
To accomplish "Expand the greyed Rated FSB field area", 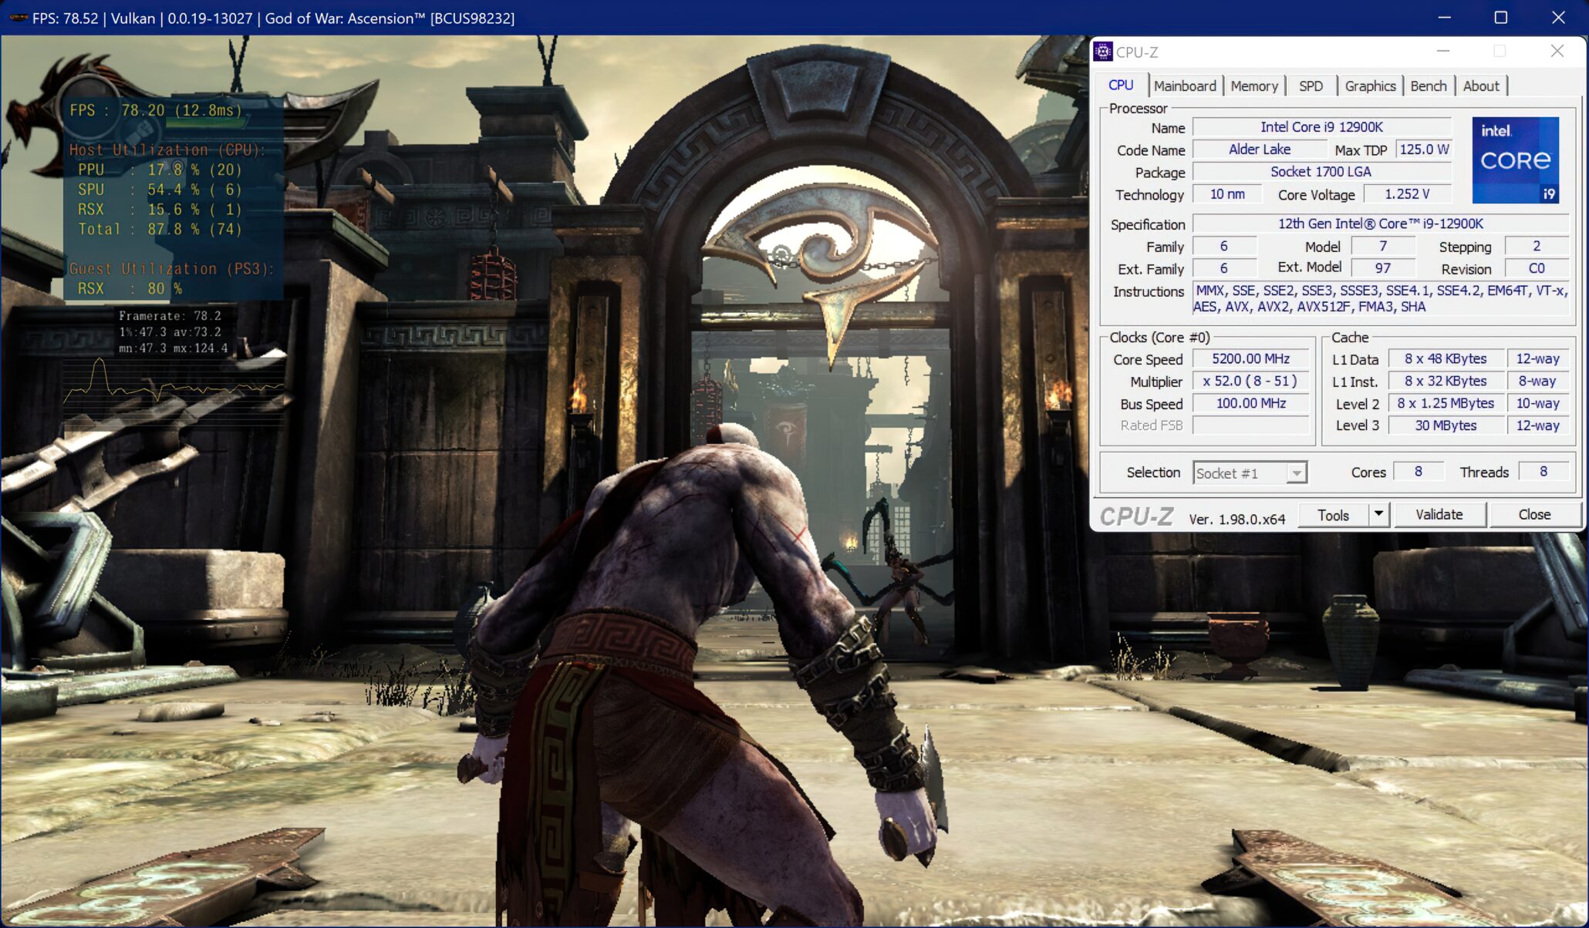I will point(1250,425).
